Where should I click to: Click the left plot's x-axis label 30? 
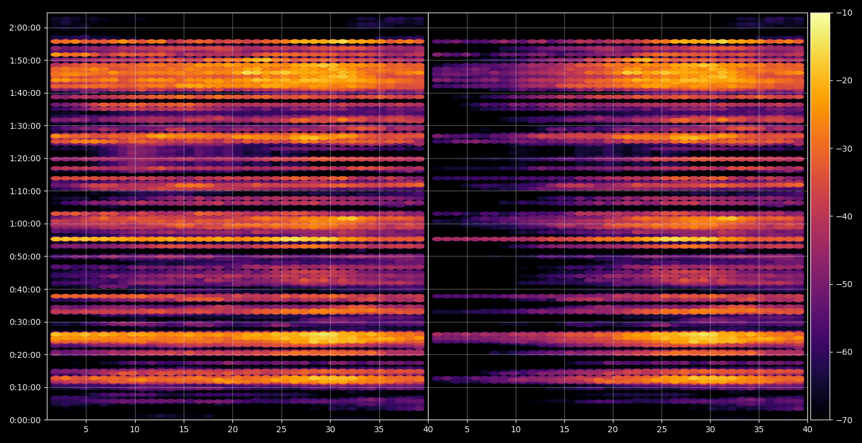coord(330,429)
